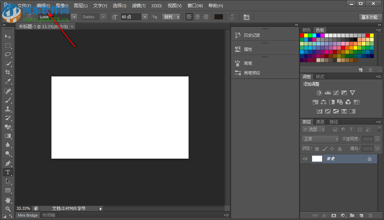Hide the 背景 layer visibility eye
The height and width of the screenshot is (220, 384).
coord(305,158)
